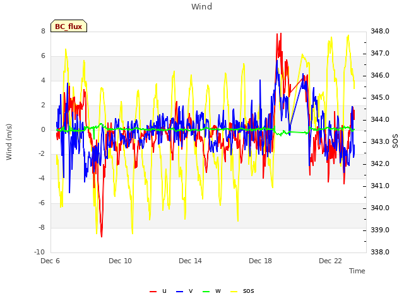Viewport: 404px width, 303px height.
Task: Click the left axis value '6'
Action: pyautogui.click(x=43, y=56)
